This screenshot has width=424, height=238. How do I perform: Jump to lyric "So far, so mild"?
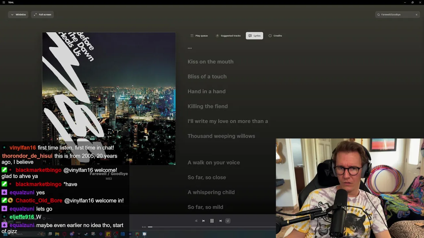coord(205,207)
